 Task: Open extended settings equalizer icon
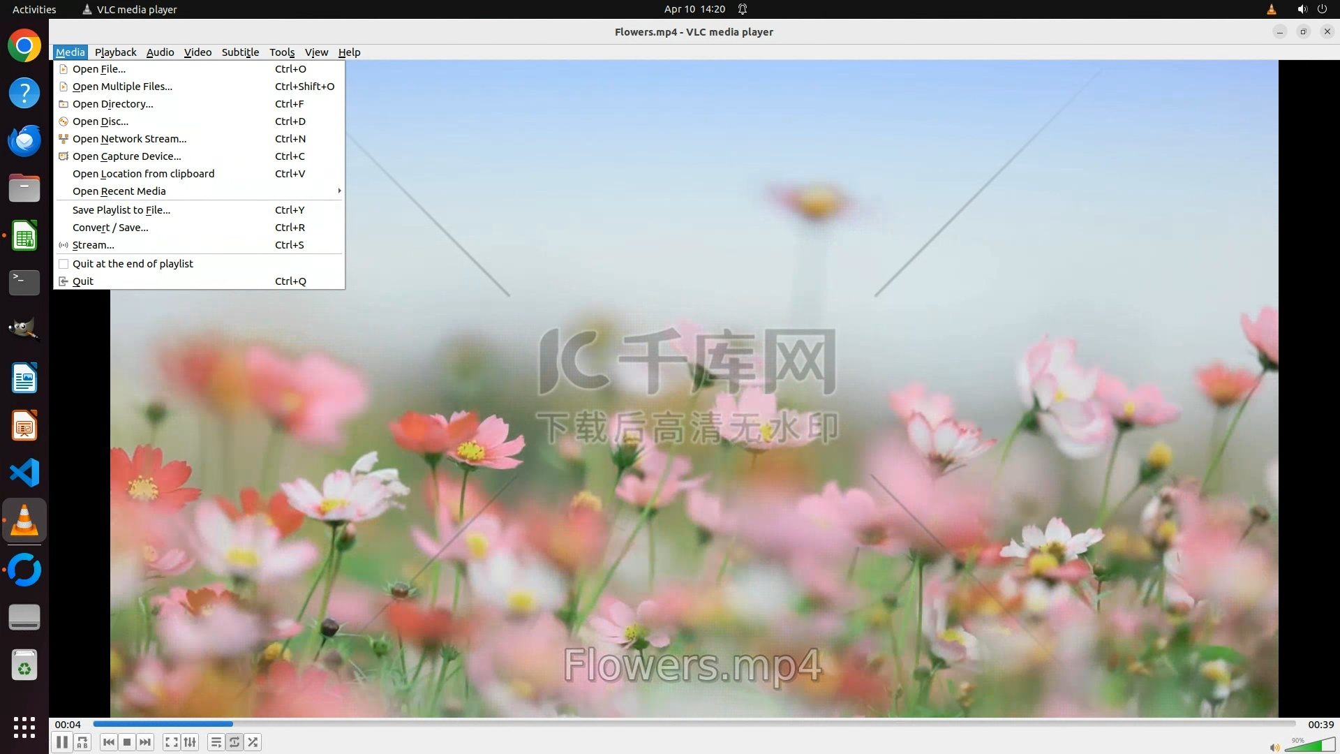(190, 742)
